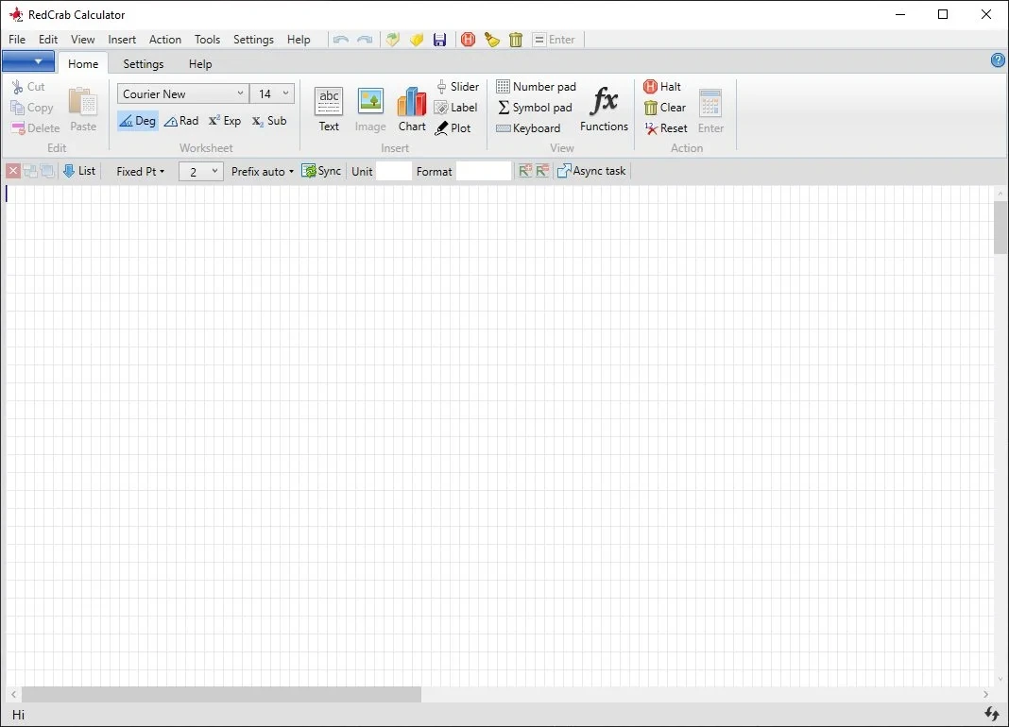Open the Functions fx panel
This screenshot has height=727, width=1009.
tap(604, 110)
